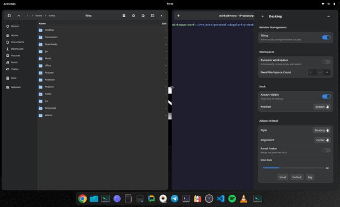This screenshot has height=207, width=340.
Task: Open the dock Style dropdown
Action: (x=322, y=130)
